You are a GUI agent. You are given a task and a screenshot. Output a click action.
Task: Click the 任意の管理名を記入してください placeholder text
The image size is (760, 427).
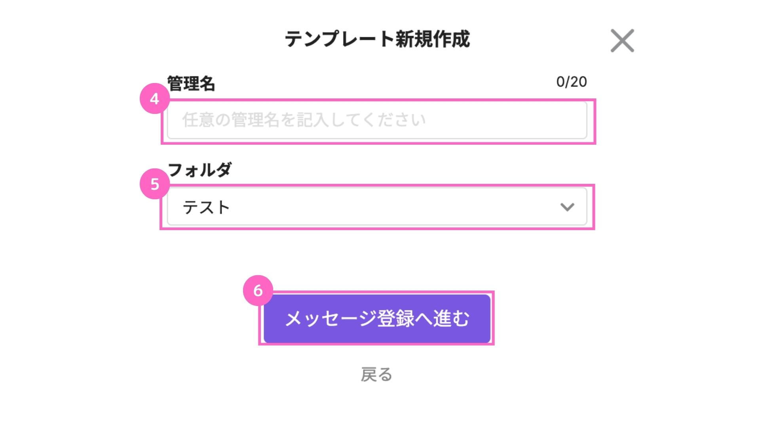304,120
